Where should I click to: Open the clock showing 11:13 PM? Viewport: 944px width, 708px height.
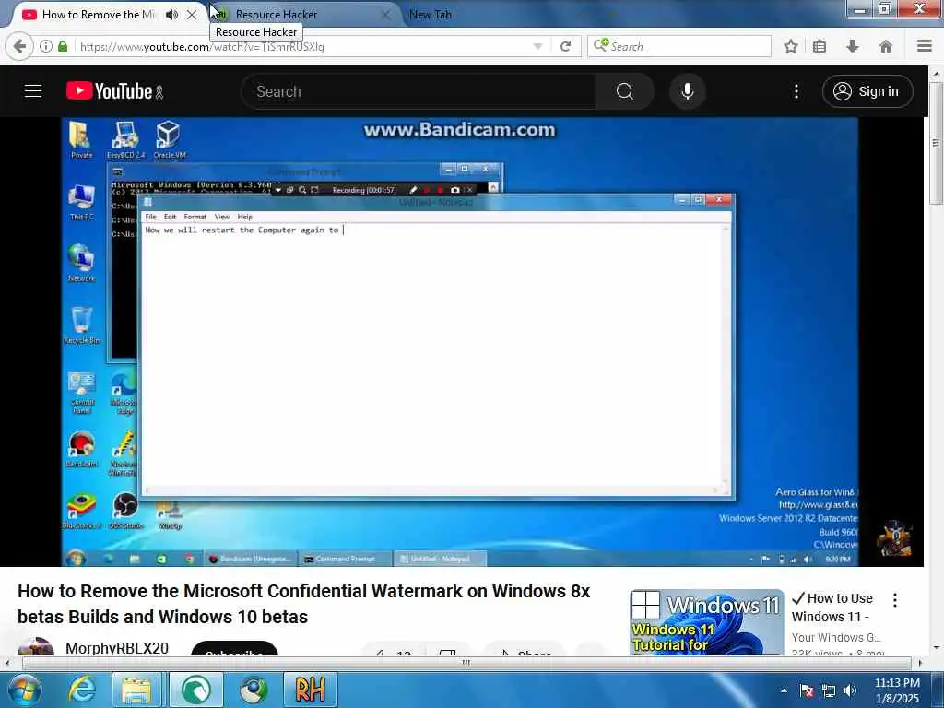[897, 690]
